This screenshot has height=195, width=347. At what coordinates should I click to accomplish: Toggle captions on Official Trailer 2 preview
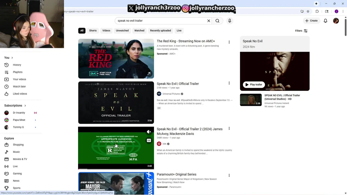coord(149,140)
